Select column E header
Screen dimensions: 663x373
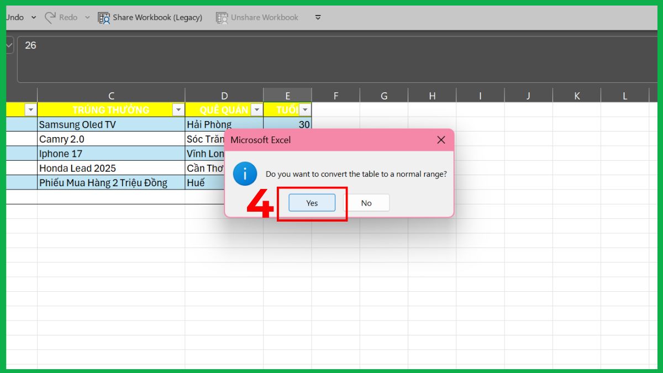click(287, 94)
